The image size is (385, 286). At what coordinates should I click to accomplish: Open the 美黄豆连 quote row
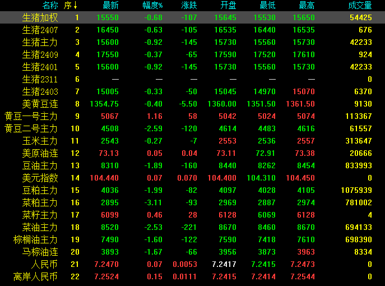193,104
